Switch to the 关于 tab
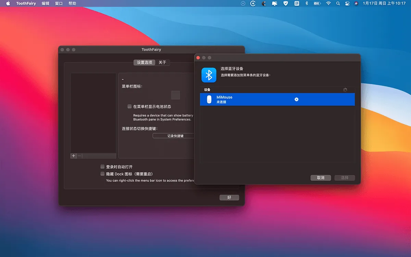 [162, 62]
